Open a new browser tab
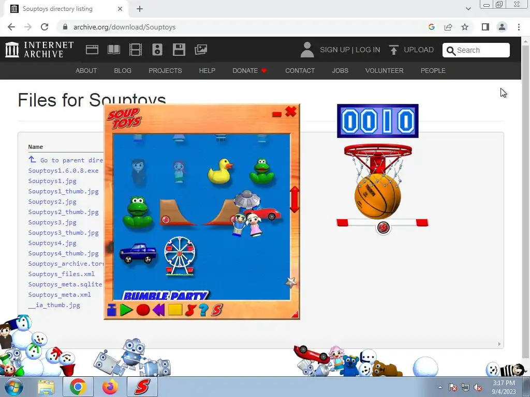 [x=140, y=9]
